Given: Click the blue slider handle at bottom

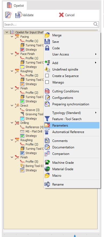Looking at the screenshot, I should click(x=75, y=236).
